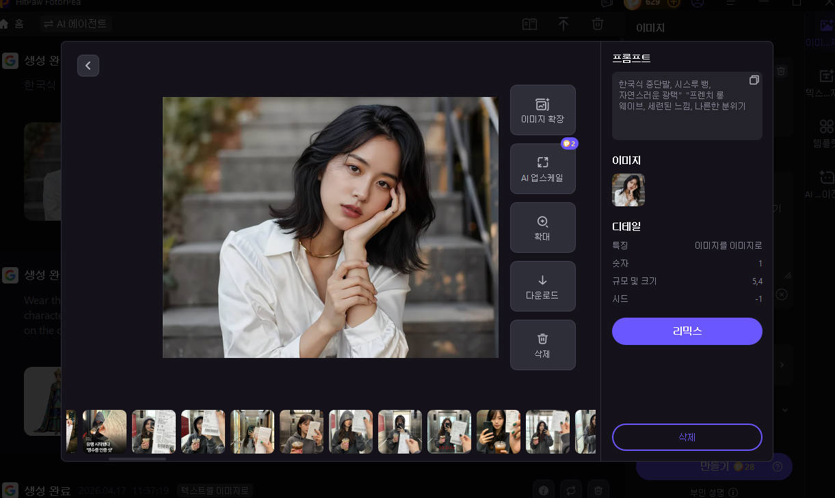
Task: Open the regenerate icon on the 생성 완료 row
Action: tap(571, 490)
